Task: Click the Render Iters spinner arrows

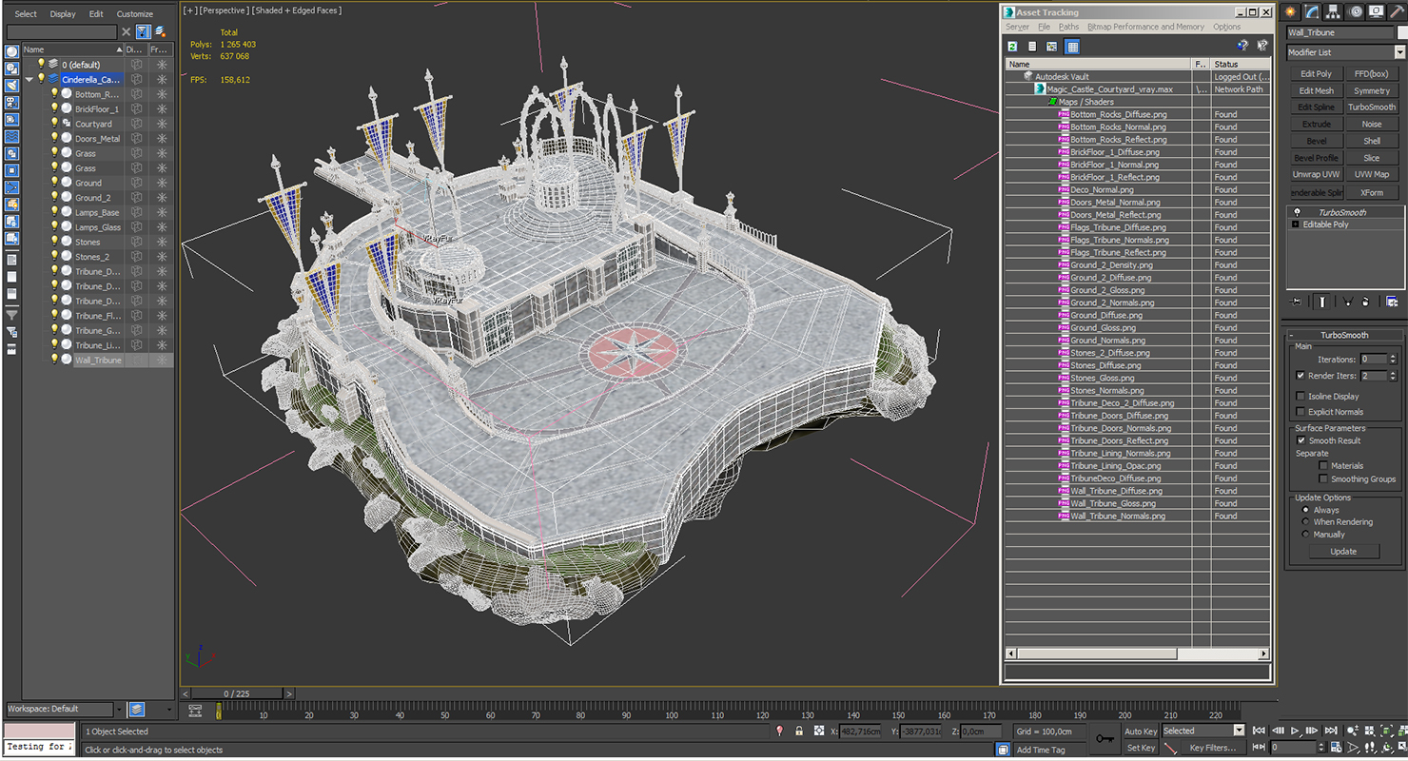Action: point(1394,376)
